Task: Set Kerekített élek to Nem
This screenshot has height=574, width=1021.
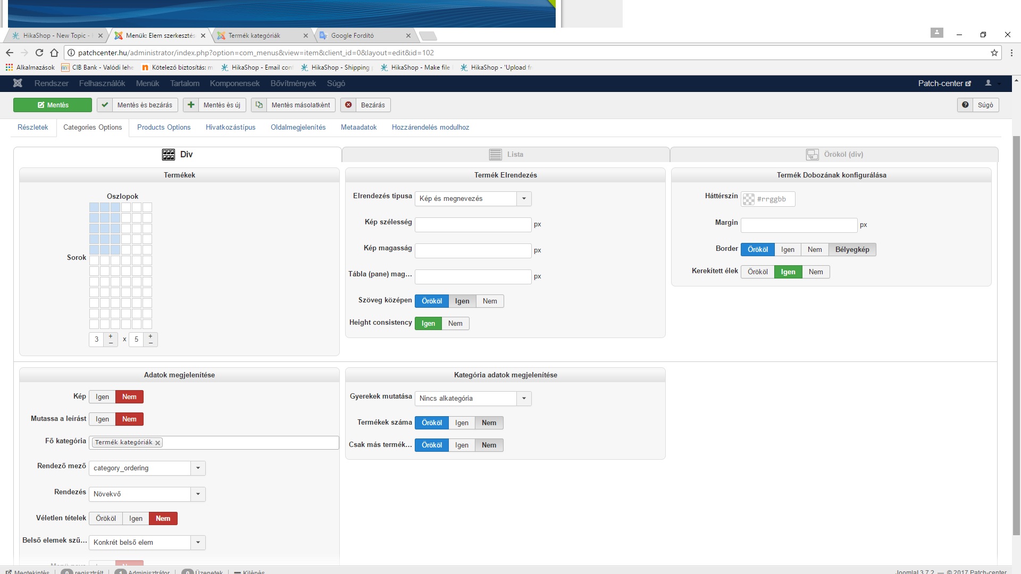Action: click(x=815, y=272)
